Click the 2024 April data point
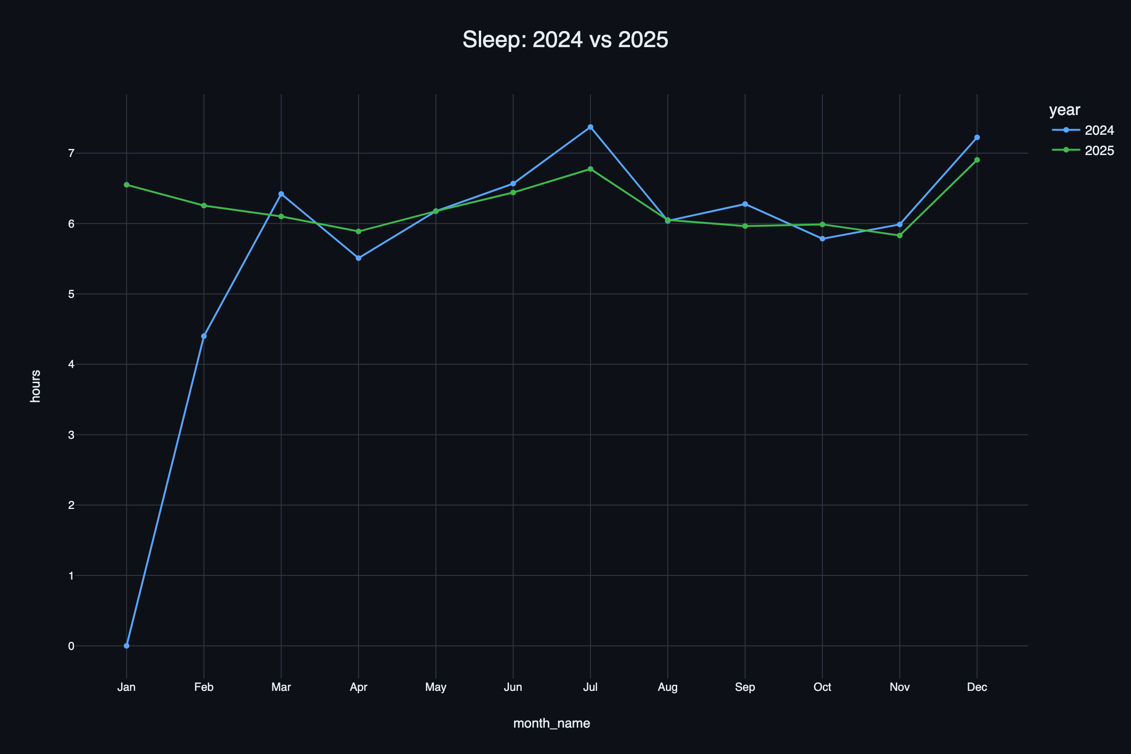This screenshot has width=1131, height=754. [x=359, y=258]
